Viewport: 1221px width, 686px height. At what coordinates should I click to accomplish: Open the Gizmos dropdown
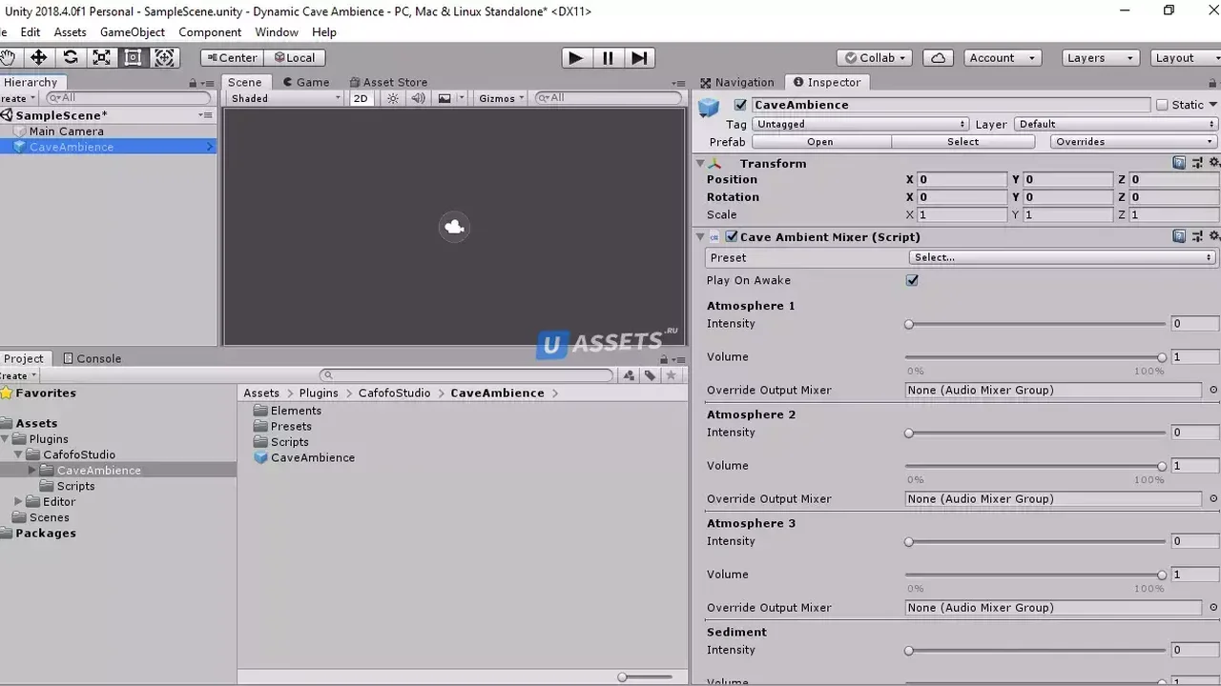click(501, 98)
